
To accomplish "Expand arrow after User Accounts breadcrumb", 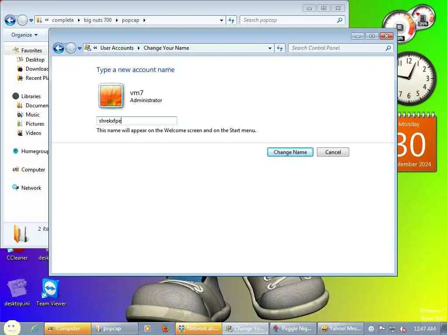I will [138, 48].
